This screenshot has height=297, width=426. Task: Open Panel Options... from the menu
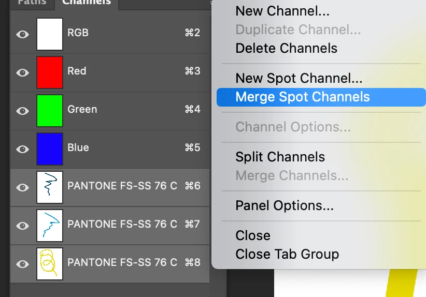pos(284,205)
